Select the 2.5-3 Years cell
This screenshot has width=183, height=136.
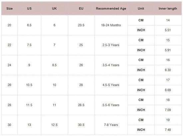point(111,45)
